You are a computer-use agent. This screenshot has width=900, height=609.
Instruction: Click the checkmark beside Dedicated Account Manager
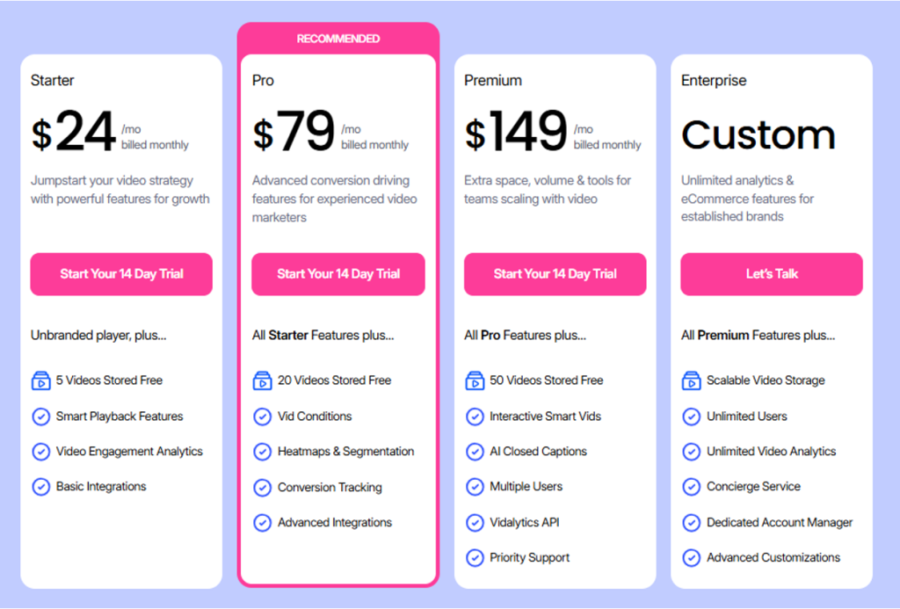point(691,523)
